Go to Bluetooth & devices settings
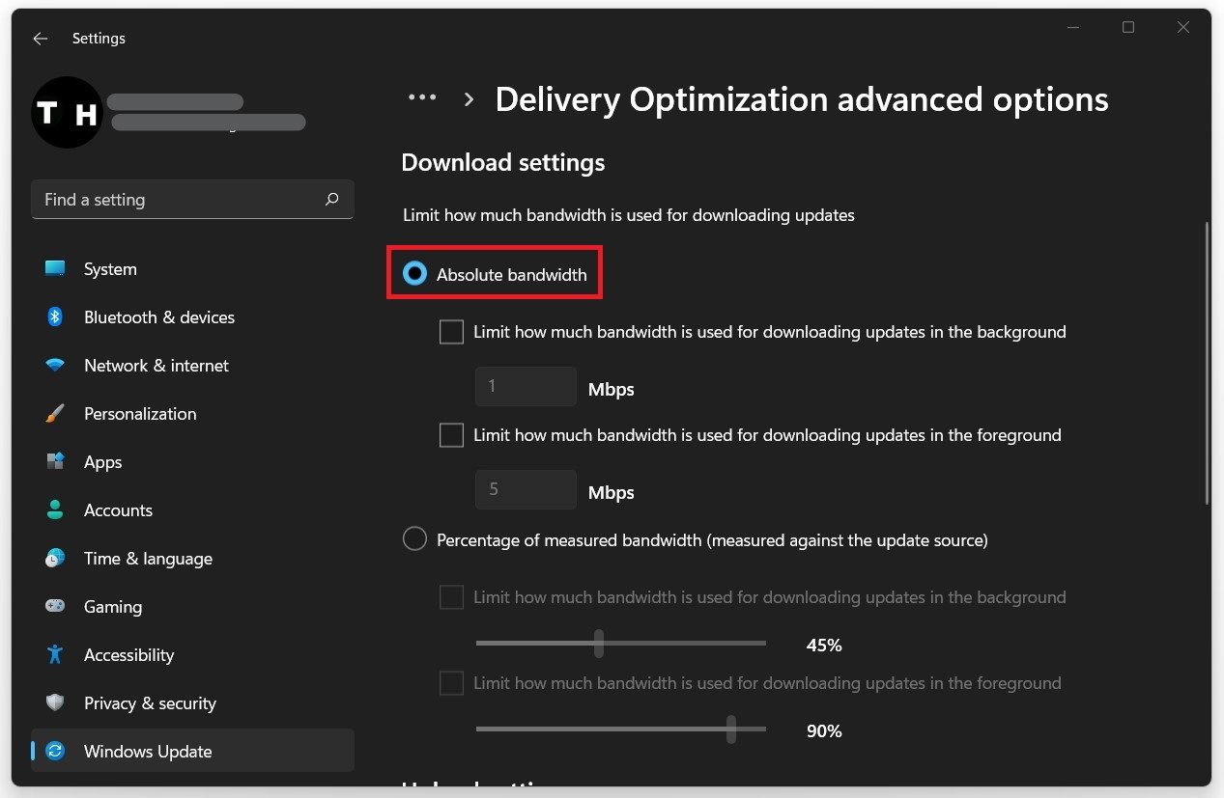Image resolution: width=1224 pixels, height=798 pixels. (193, 317)
